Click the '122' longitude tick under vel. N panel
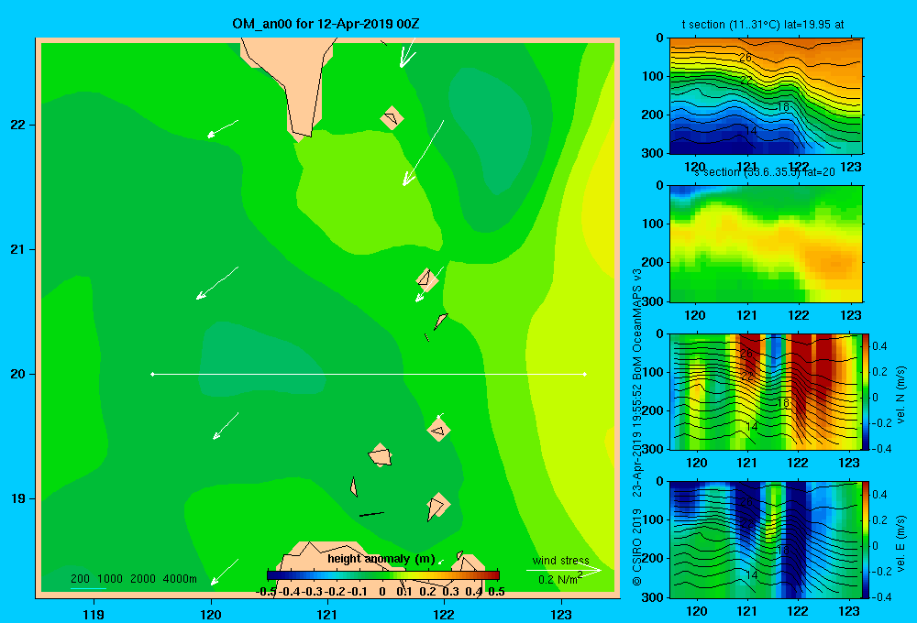Screen dimensions: 917x623 click(798, 463)
